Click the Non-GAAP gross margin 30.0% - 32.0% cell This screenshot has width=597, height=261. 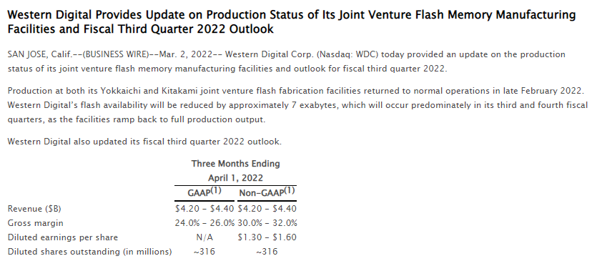[x=267, y=223]
